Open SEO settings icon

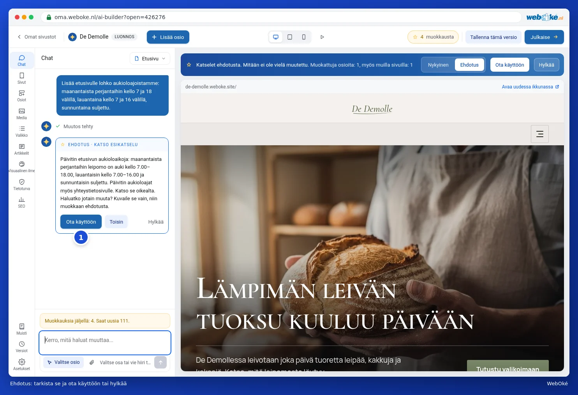pos(21,202)
